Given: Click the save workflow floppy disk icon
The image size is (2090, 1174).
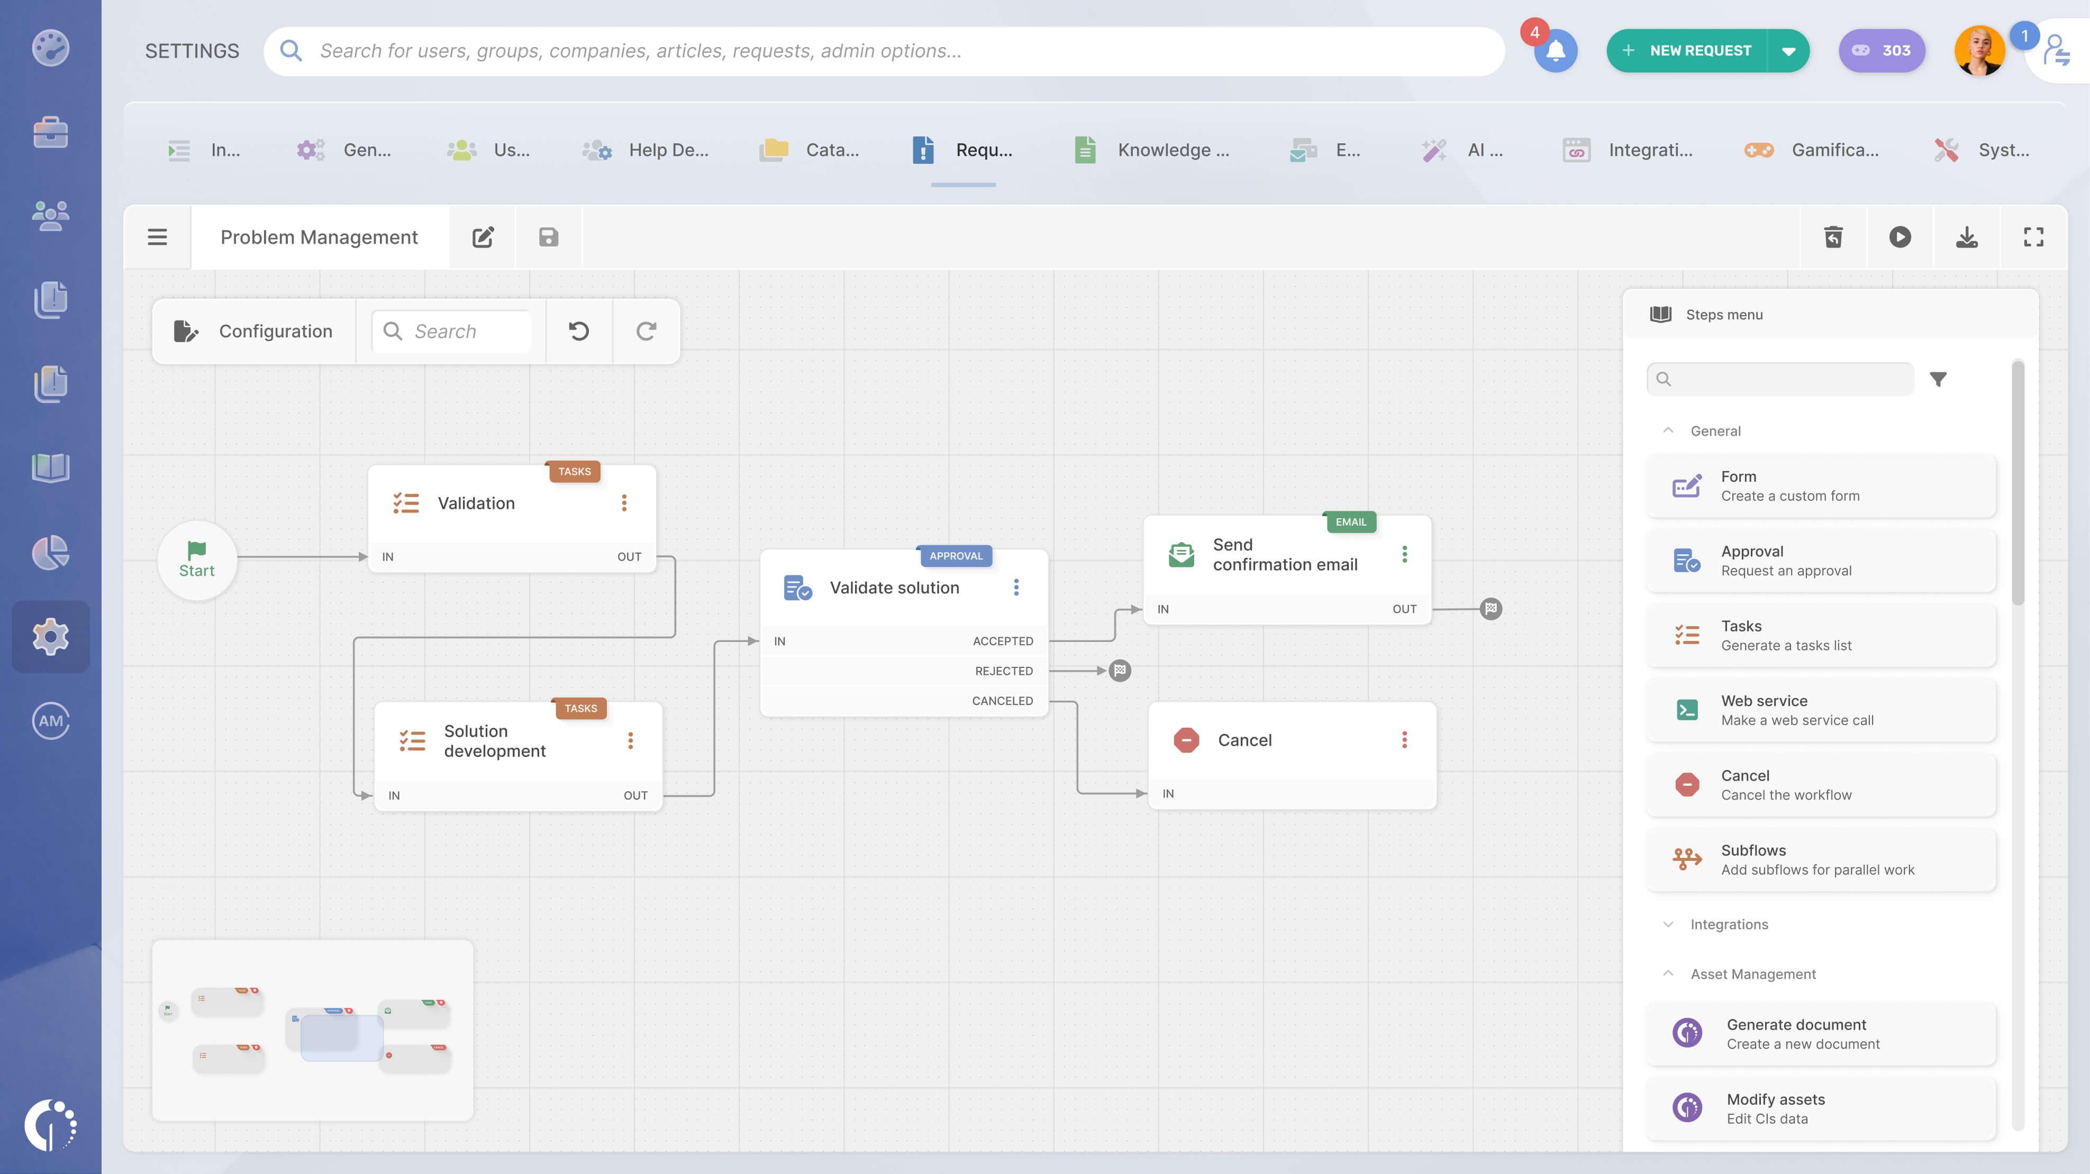Looking at the screenshot, I should coord(549,237).
